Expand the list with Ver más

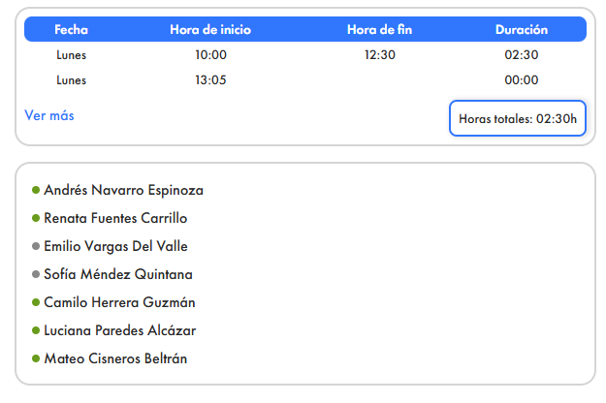click(x=48, y=116)
